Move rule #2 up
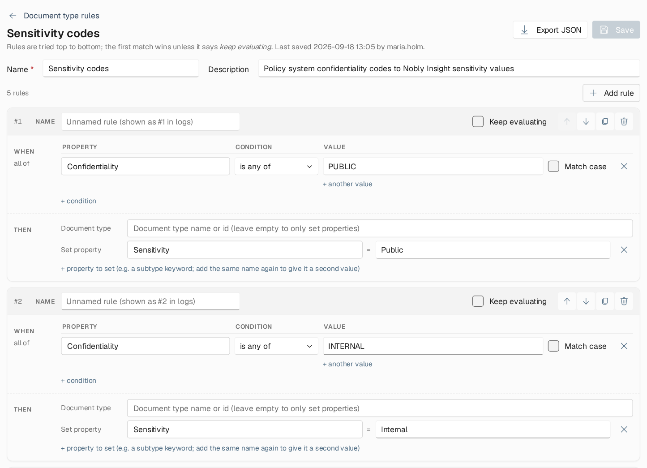647x468 pixels. tap(567, 301)
